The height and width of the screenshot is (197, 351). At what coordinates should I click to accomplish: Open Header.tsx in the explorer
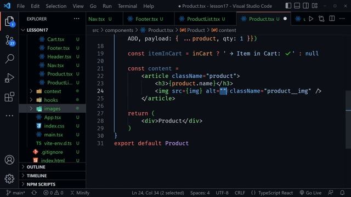(x=53, y=57)
